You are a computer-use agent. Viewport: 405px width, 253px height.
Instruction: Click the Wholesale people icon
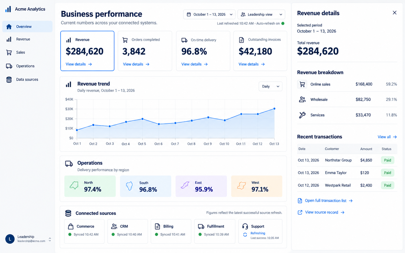point(302,99)
